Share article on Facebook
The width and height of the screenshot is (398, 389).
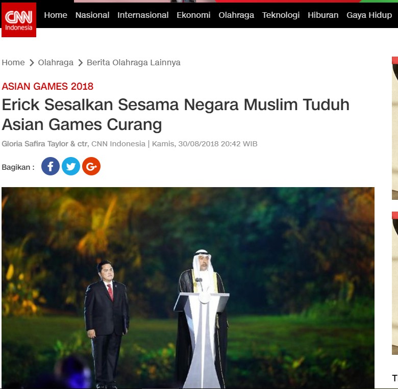[51, 166]
